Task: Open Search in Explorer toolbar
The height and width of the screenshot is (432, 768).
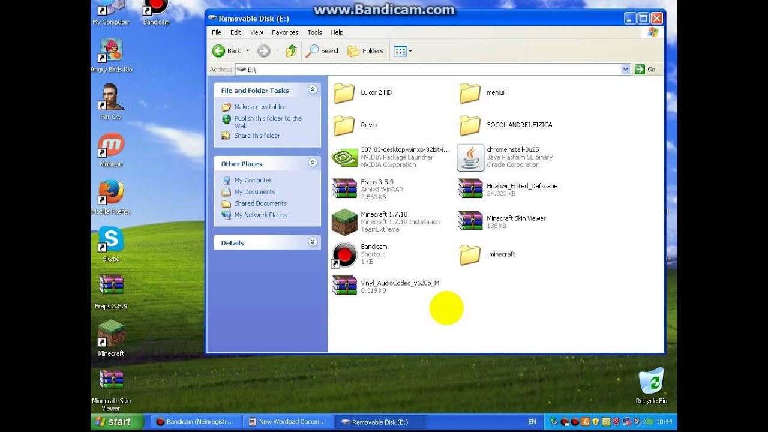Action: (x=323, y=51)
